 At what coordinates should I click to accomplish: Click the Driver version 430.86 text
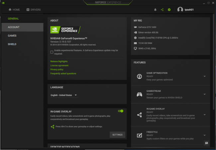(148, 33)
